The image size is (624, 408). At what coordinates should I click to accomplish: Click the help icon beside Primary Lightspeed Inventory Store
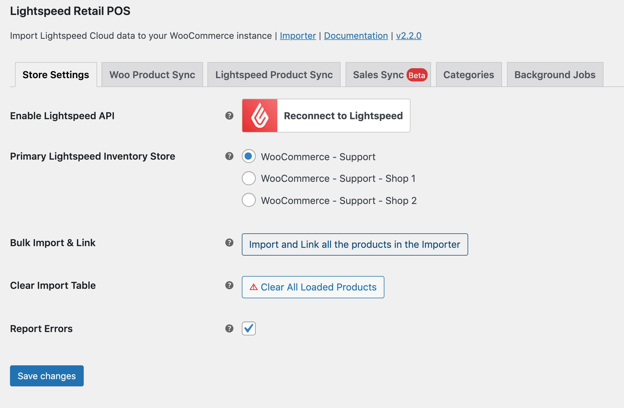(229, 156)
